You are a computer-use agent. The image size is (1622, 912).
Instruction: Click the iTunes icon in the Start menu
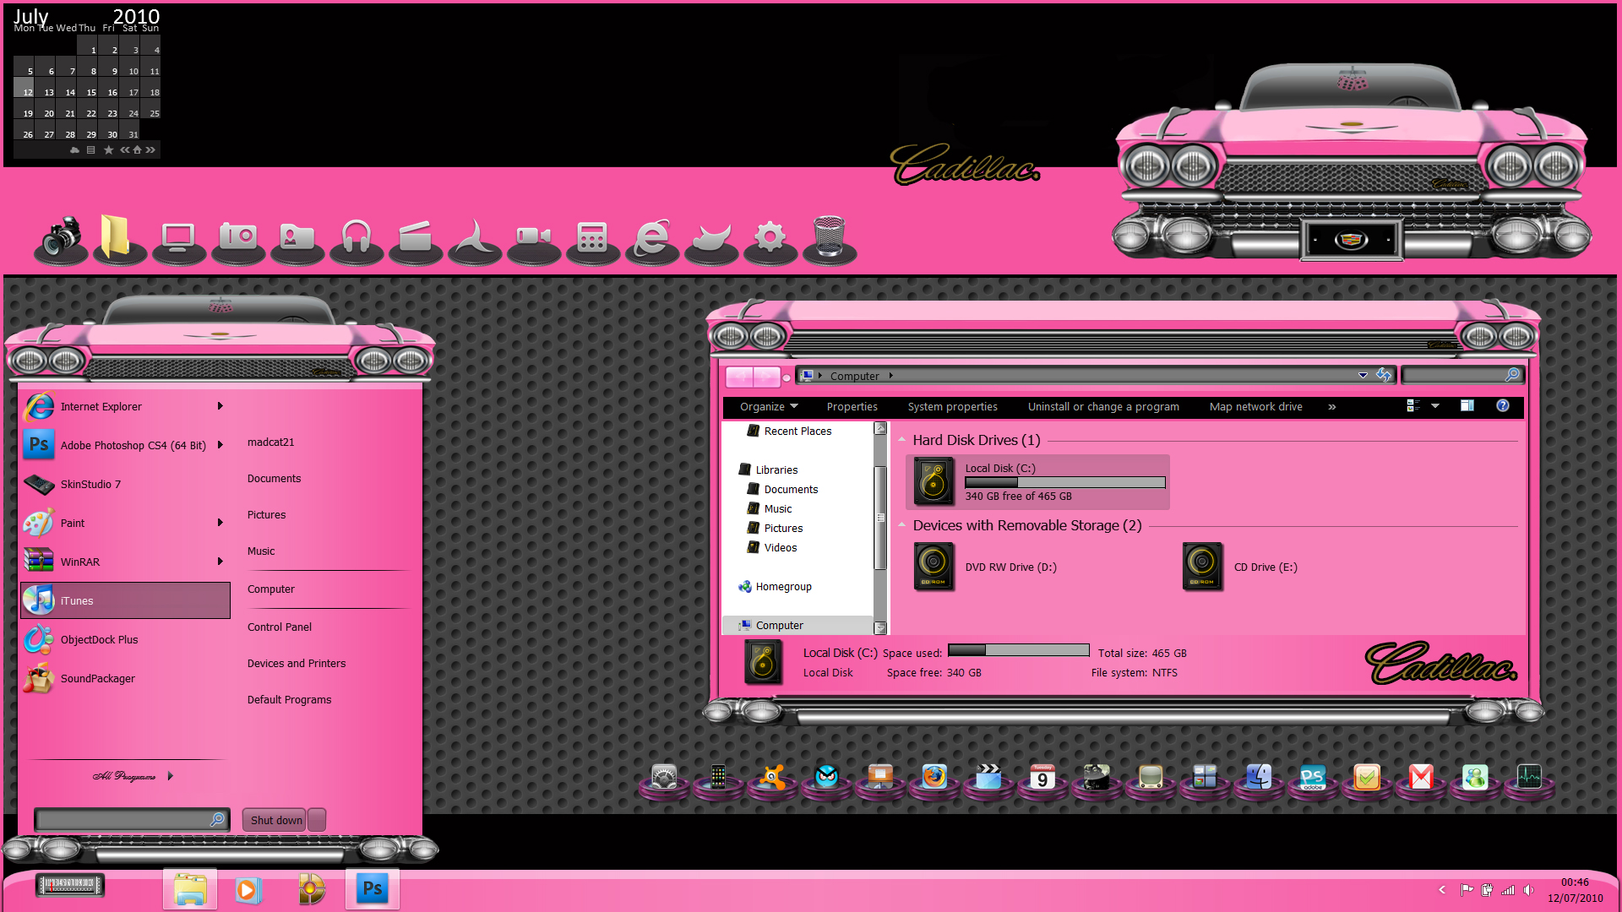[39, 600]
